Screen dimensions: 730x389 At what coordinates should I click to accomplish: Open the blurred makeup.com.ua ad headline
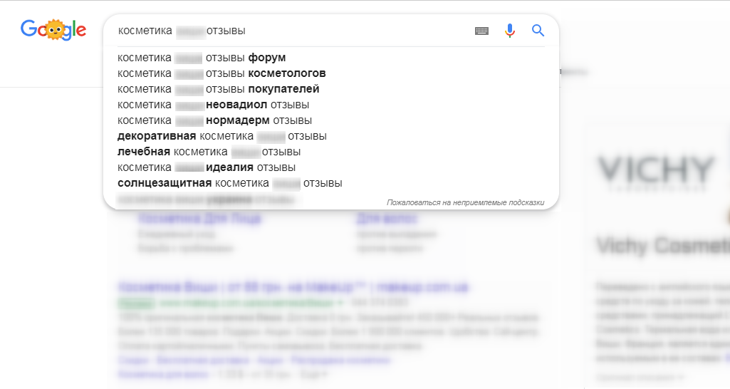click(x=293, y=286)
